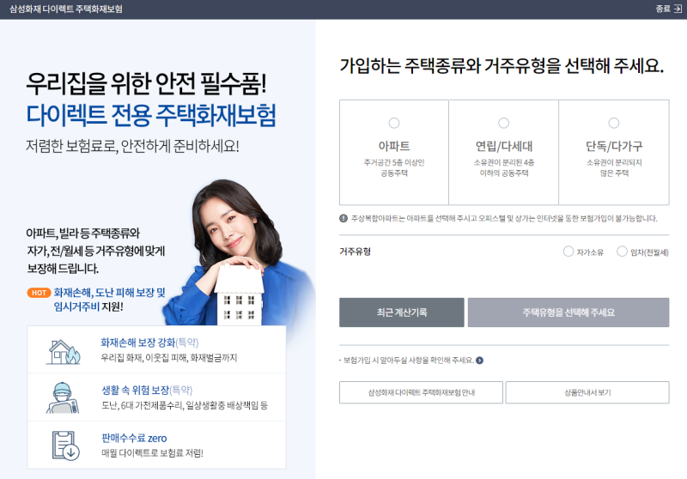Select the 단독/다가구 radio option
687x479 pixels.
614,123
